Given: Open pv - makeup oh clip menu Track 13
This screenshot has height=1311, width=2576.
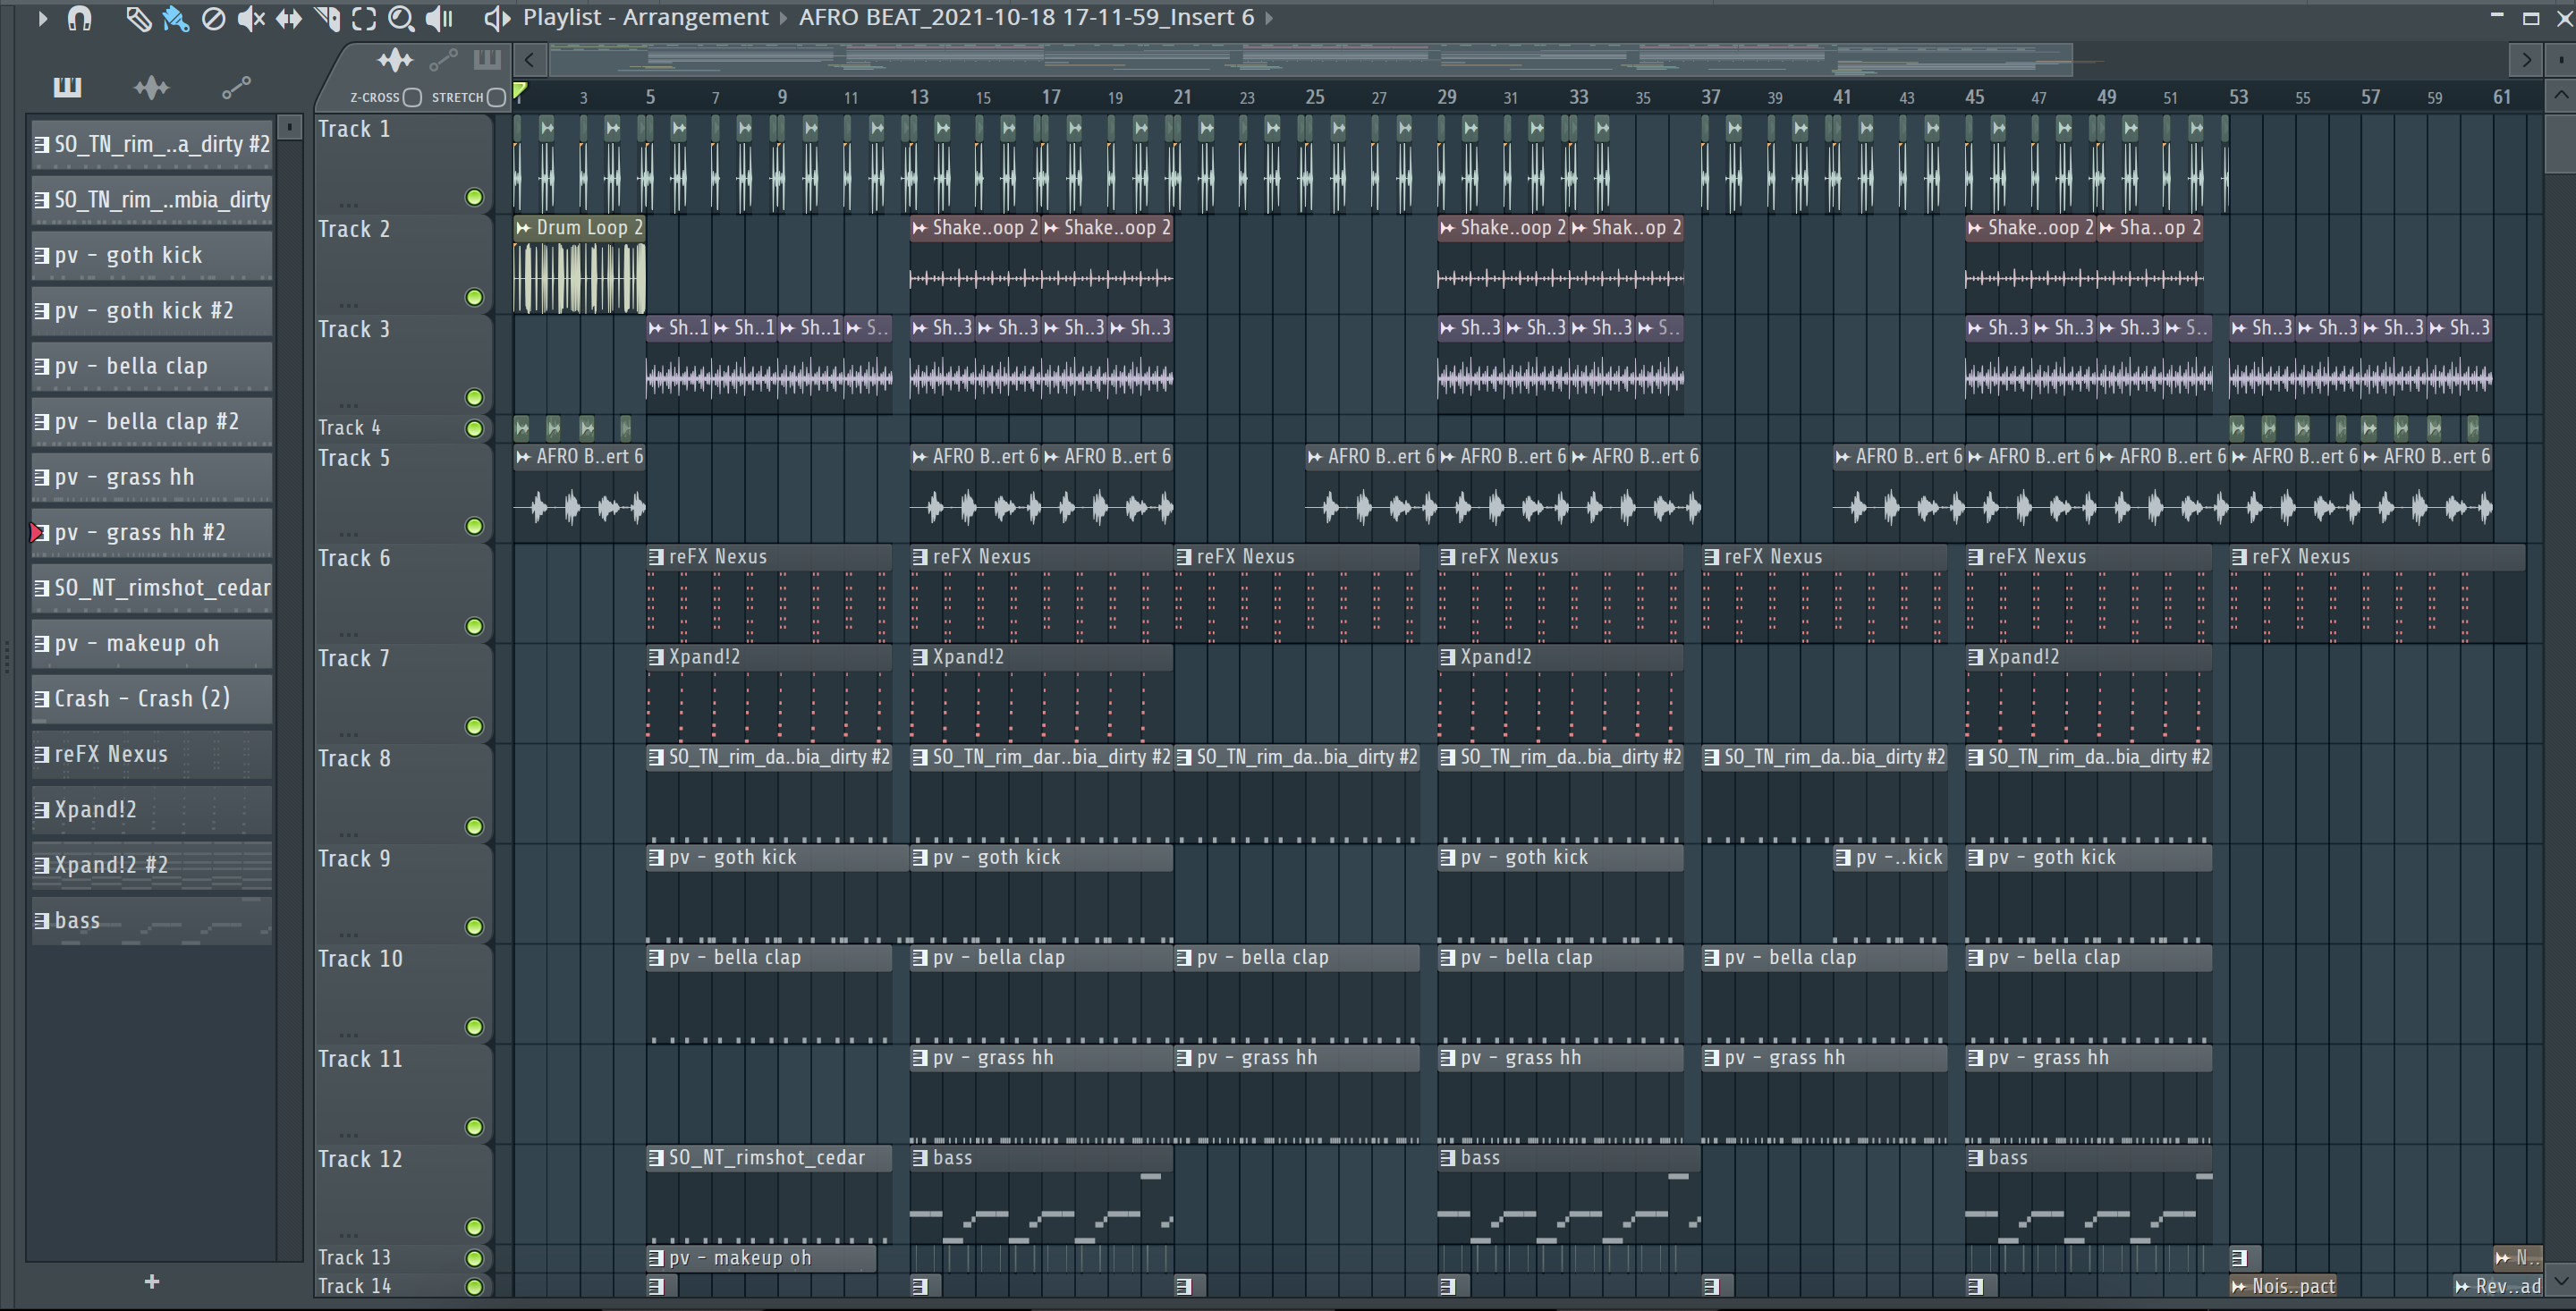Looking at the screenshot, I should pos(656,1258).
